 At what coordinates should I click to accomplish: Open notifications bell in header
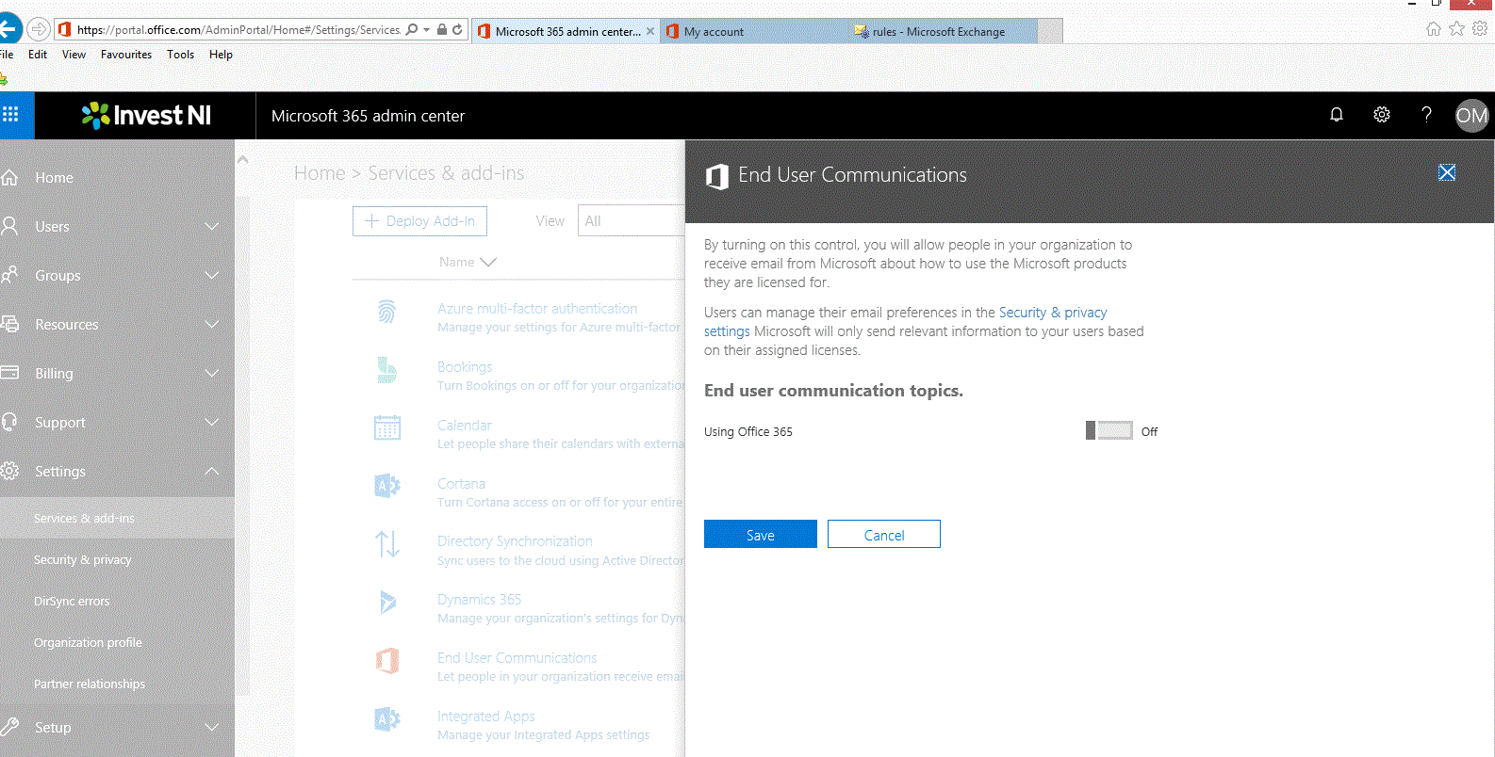1337,115
